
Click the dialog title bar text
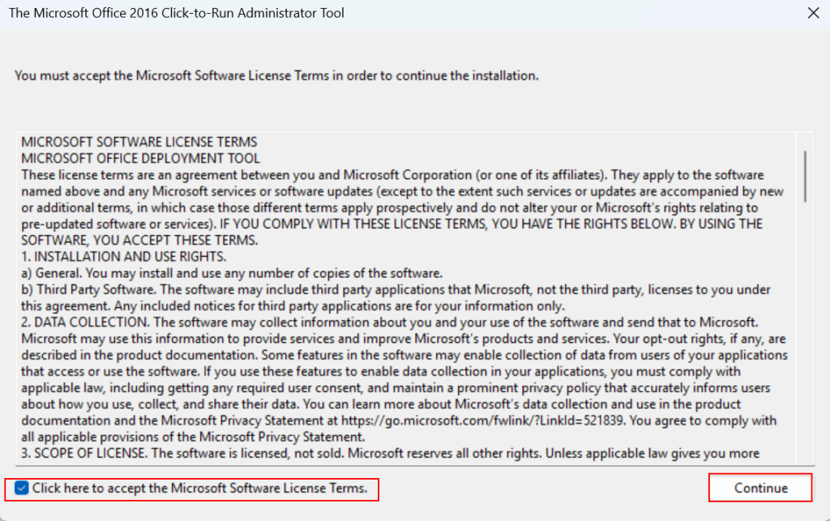click(176, 13)
